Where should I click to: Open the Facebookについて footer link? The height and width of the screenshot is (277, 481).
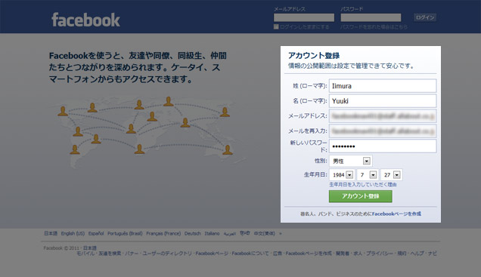[x=250, y=254]
